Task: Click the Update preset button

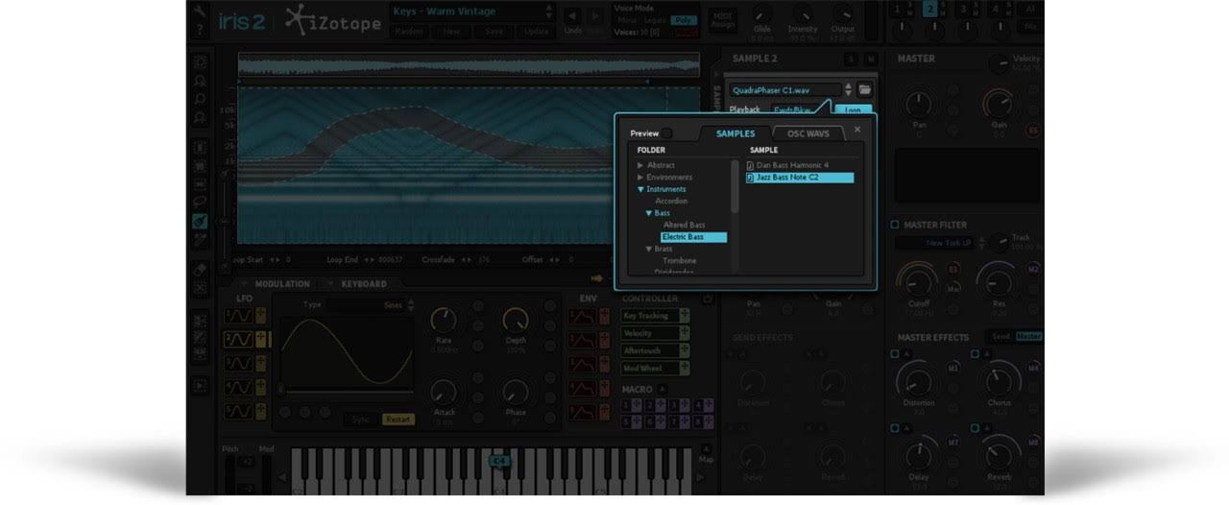Action: pos(535,31)
